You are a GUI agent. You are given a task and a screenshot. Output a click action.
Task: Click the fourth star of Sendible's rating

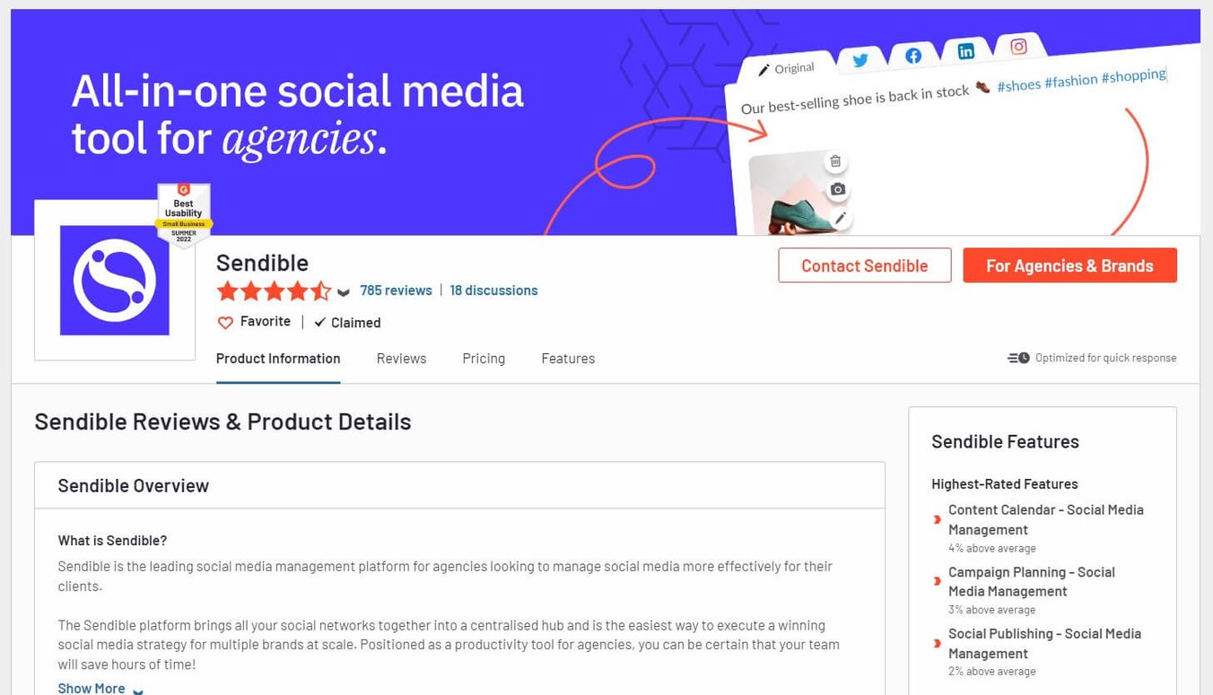(x=298, y=291)
